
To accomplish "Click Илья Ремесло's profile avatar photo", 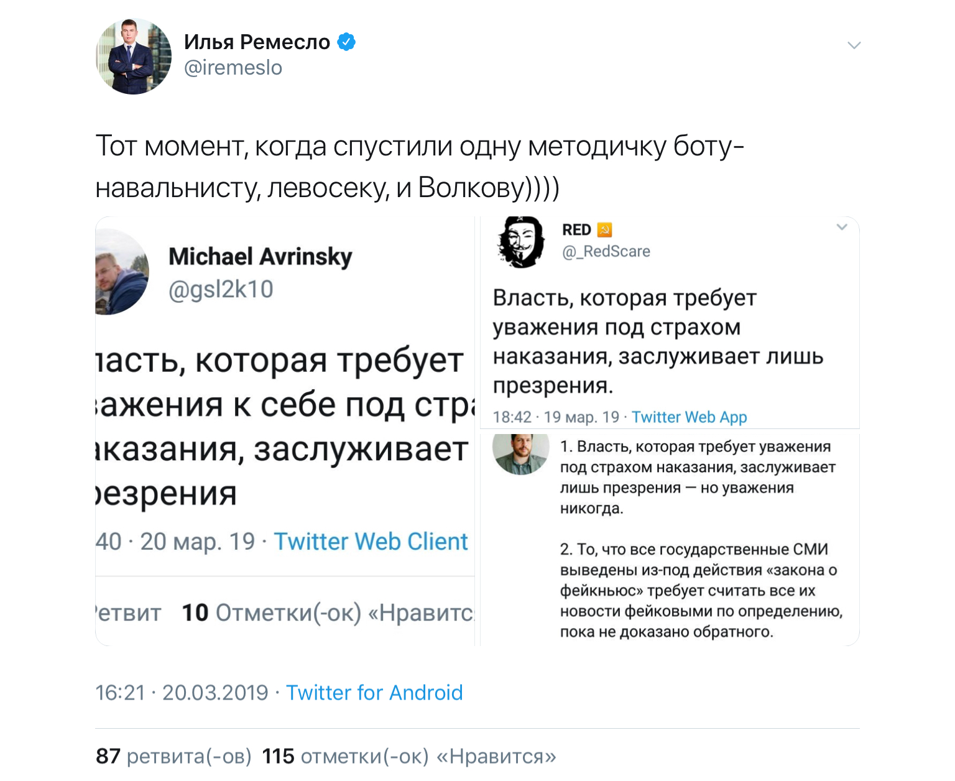I will tap(133, 57).
